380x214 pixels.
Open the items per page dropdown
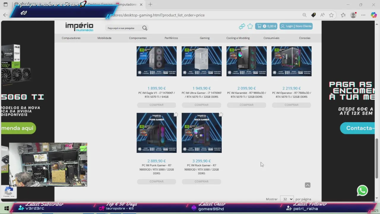tap(286, 199)
